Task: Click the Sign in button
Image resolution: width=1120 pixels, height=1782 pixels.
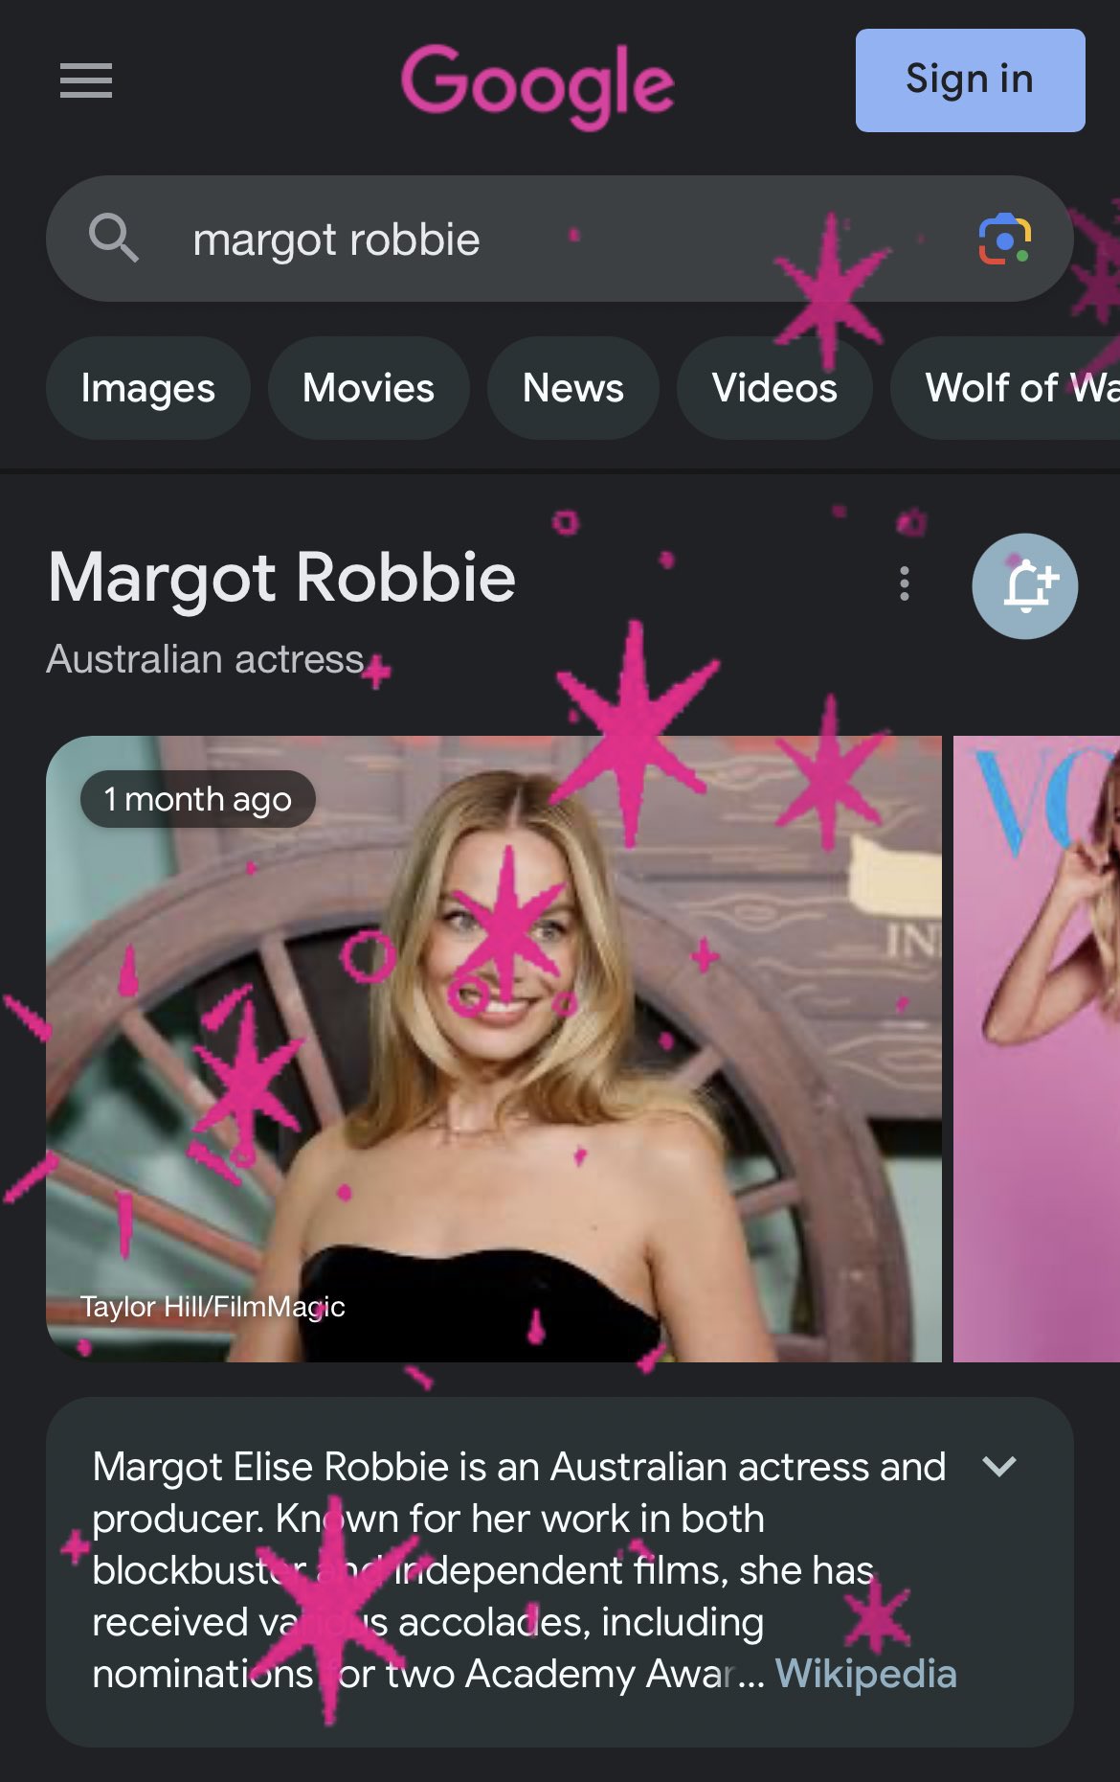Action: pyautogui.click(x=970, y=80)
